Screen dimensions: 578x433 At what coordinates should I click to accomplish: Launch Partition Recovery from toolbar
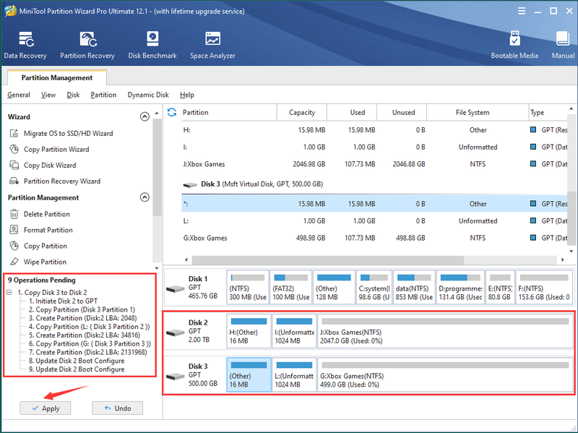point(87,46)
